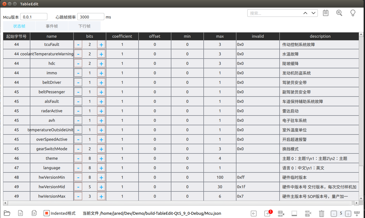Switch to the 事件帧 tab
This screenshot has height=218, width=365.
point(52,26)
